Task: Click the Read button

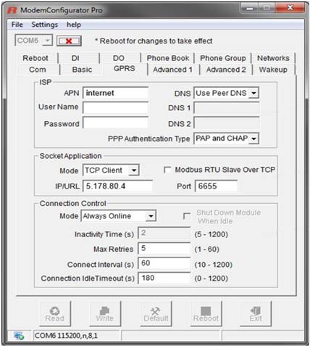Action: pyautogui.click(x=55, y=313)
